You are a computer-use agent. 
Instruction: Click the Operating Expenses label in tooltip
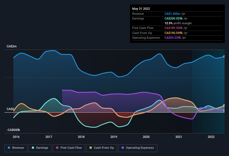coord(146,38)
